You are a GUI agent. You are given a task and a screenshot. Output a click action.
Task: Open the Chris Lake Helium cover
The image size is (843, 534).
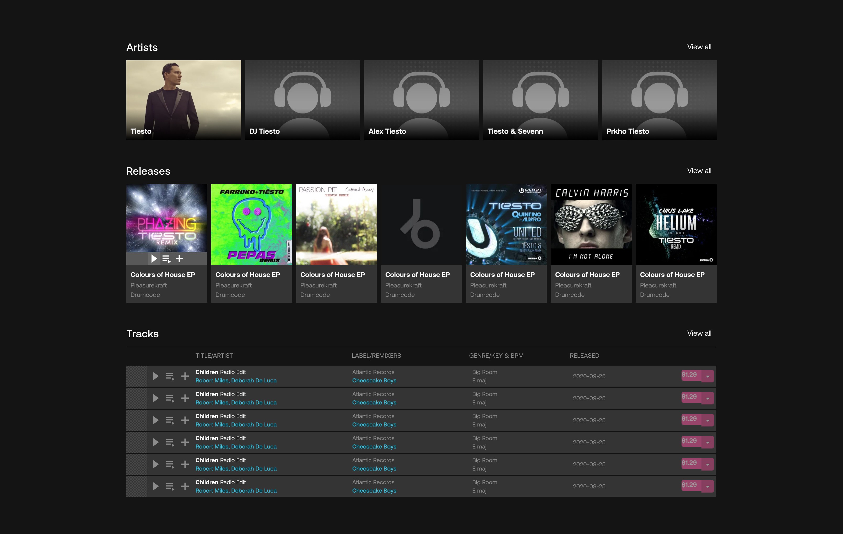676,225
